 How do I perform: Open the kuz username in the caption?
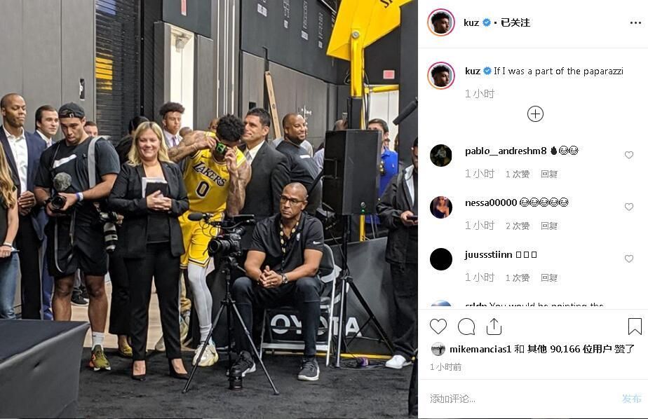click(x=472, y=71)
